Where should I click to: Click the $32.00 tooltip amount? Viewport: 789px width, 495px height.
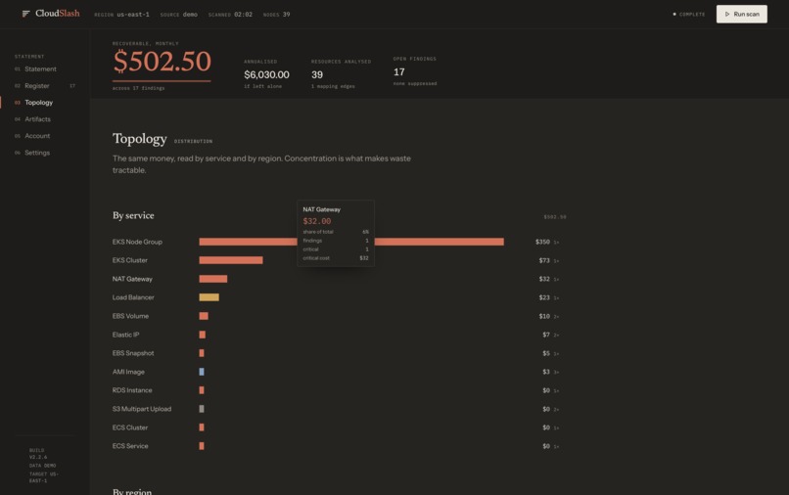317,221
